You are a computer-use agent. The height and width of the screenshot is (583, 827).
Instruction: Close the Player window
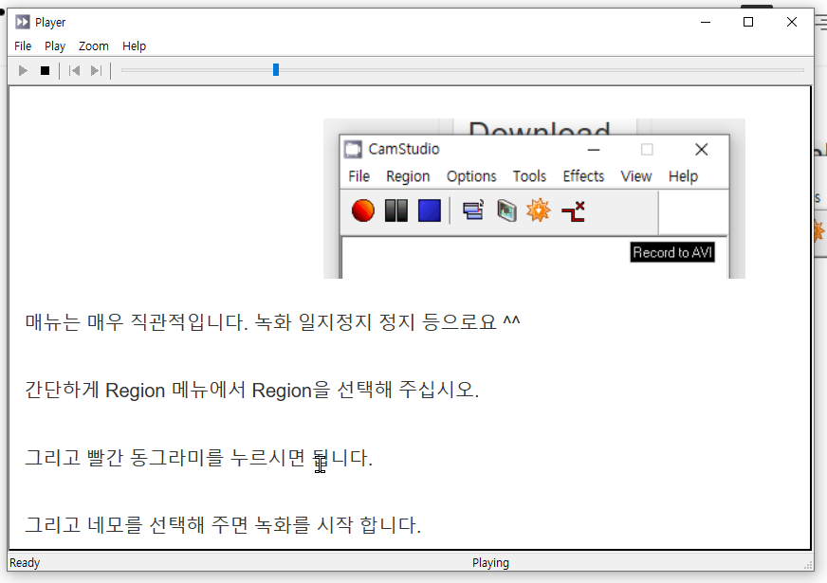click(792, 22)
